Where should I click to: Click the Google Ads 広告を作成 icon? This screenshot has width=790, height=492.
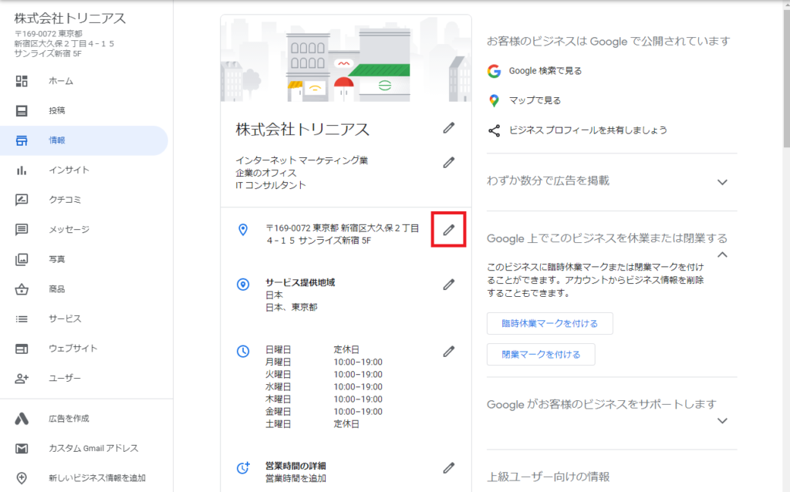(21, 419)
